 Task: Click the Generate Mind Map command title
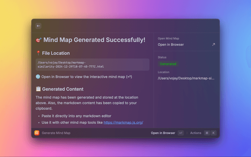[56, 133]
